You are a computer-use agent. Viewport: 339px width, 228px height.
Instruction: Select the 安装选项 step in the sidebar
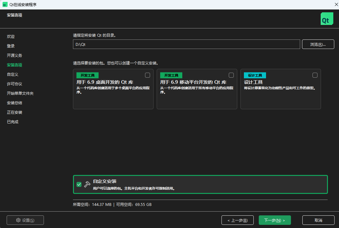[x=15, y=65]
